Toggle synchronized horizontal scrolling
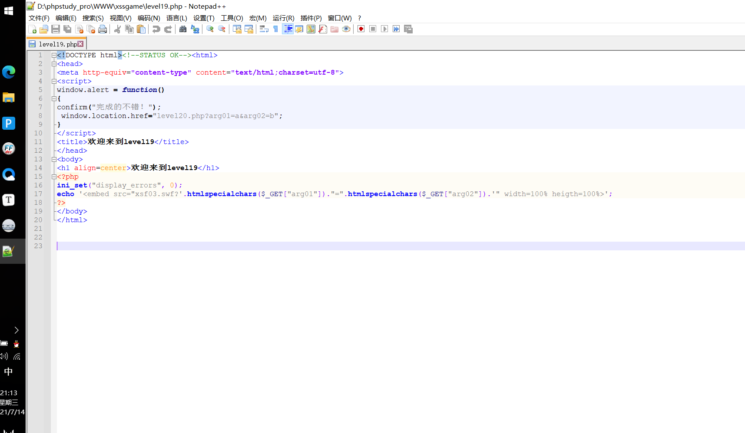 [x=248, y=29]
